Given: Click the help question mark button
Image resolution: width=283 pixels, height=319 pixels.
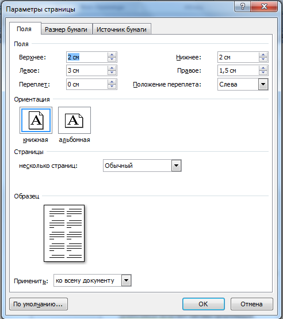Looking at the screenshot, I should click(242, 7).
